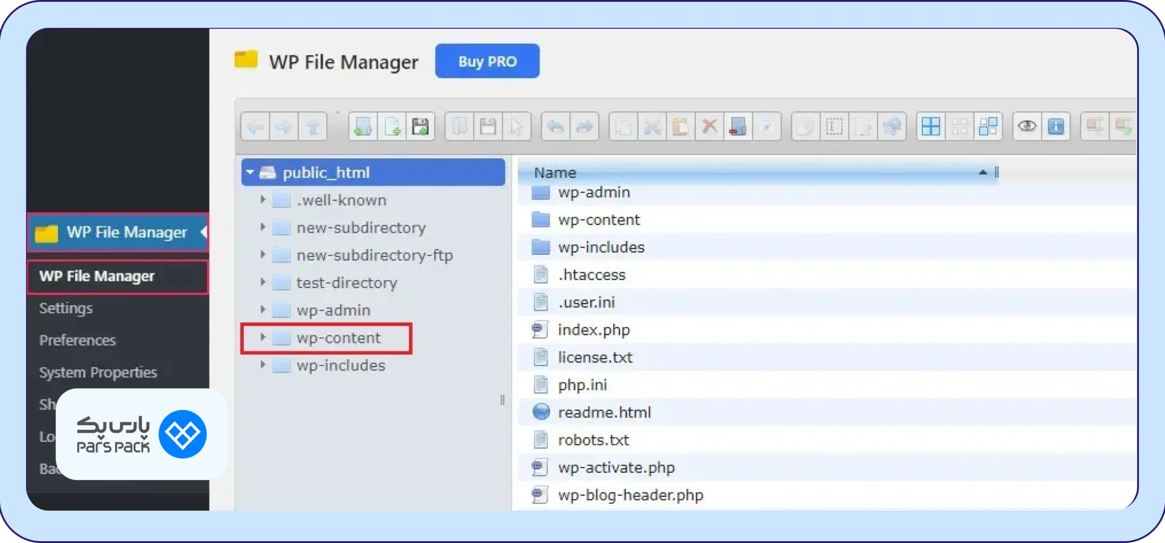Select the robots.txt file
This screenshot has height=543, width=1165.
(826, 440)
